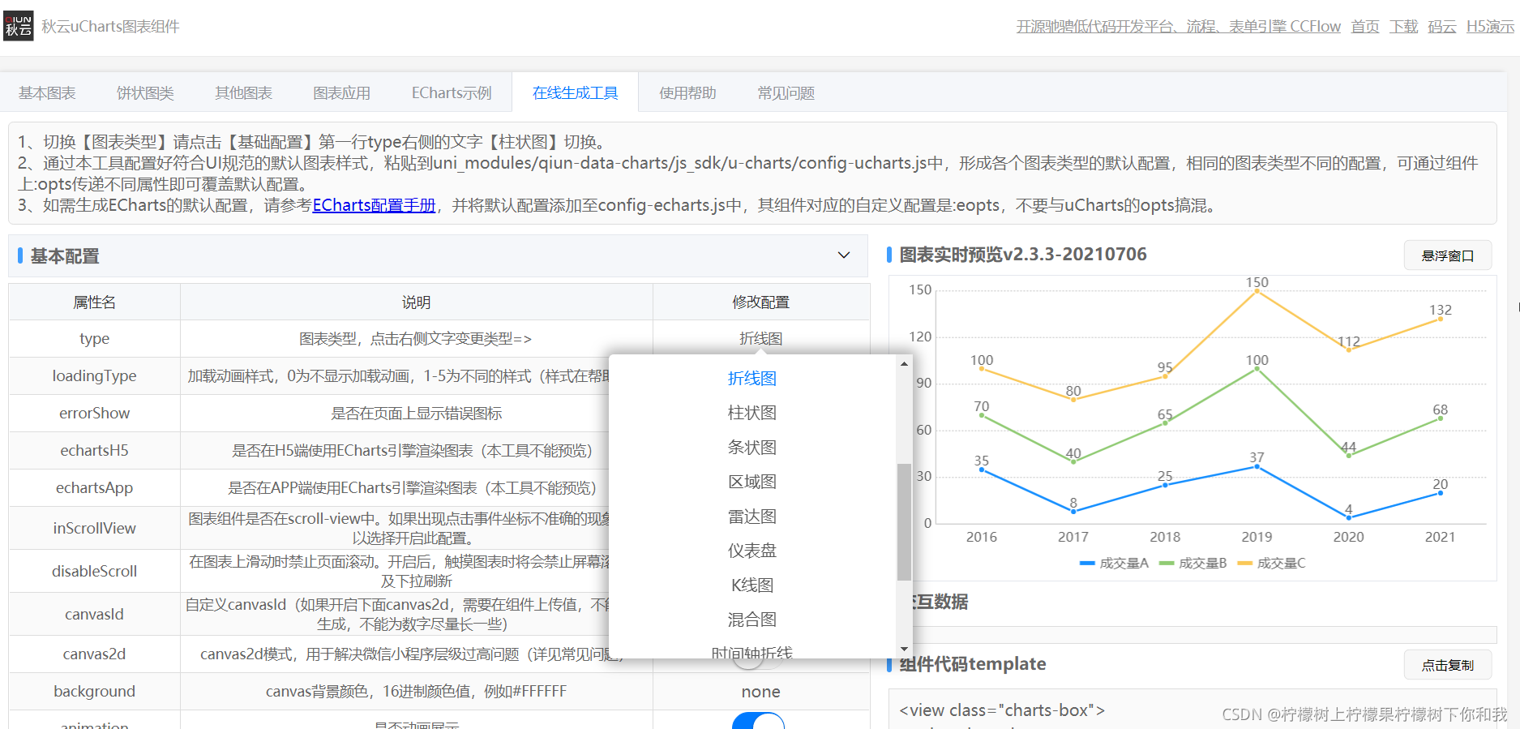This screenshot has width=1520, height=729.
Task: Click the 说明 column header
Action: coord(416,302)
